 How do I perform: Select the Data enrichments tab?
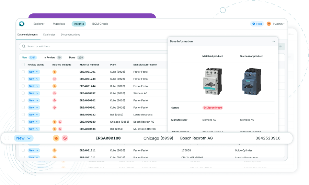point(27,35)
